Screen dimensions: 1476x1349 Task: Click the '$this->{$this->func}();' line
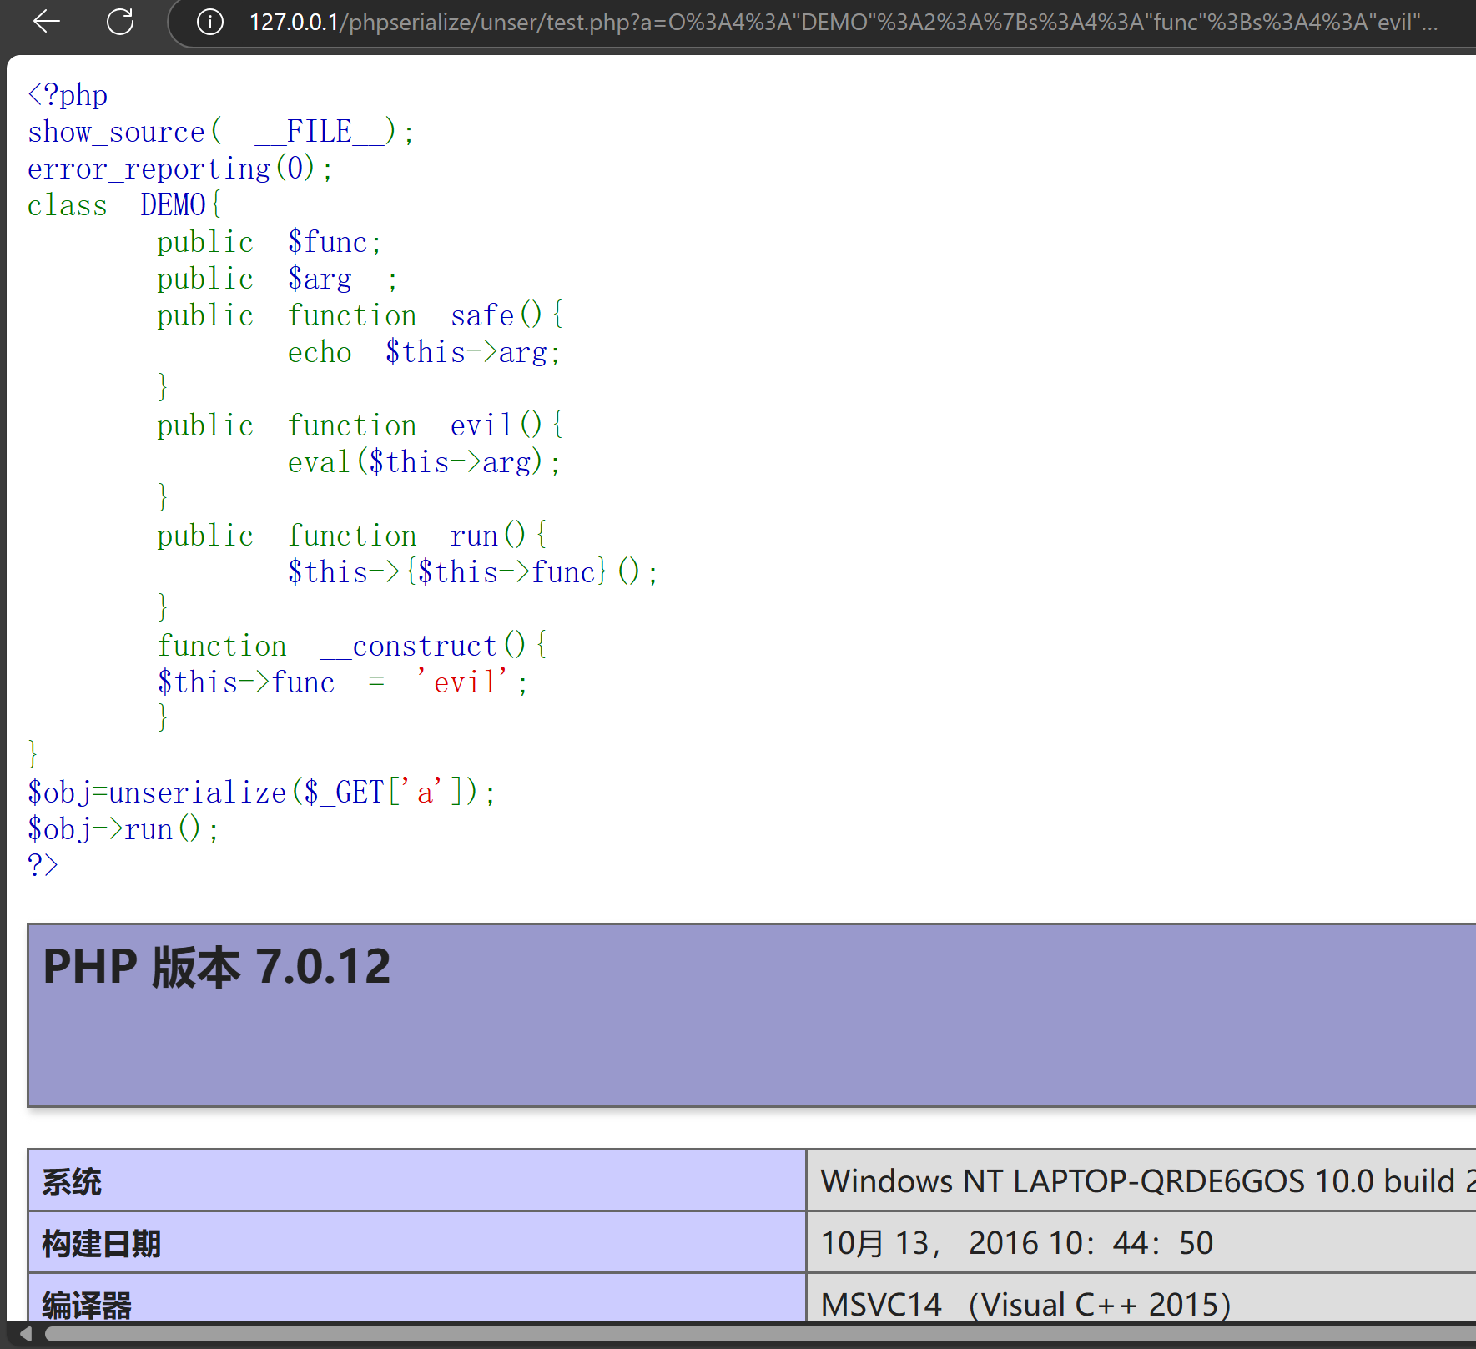click(473, 572)
